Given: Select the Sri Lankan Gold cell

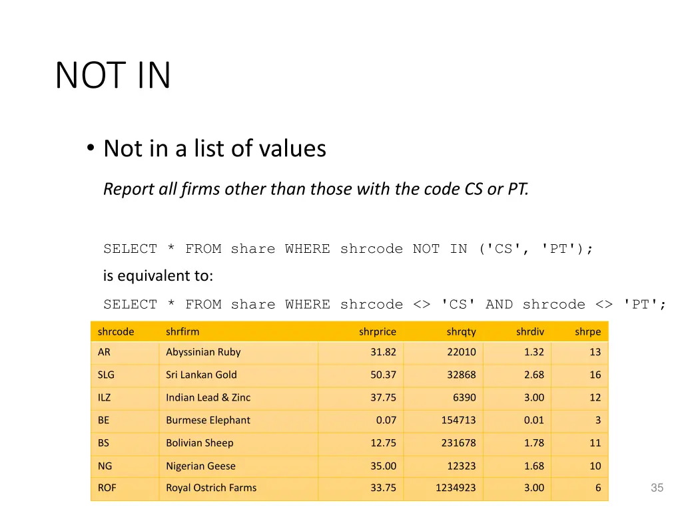Looking at the screenshot, I should click(238, 375).
